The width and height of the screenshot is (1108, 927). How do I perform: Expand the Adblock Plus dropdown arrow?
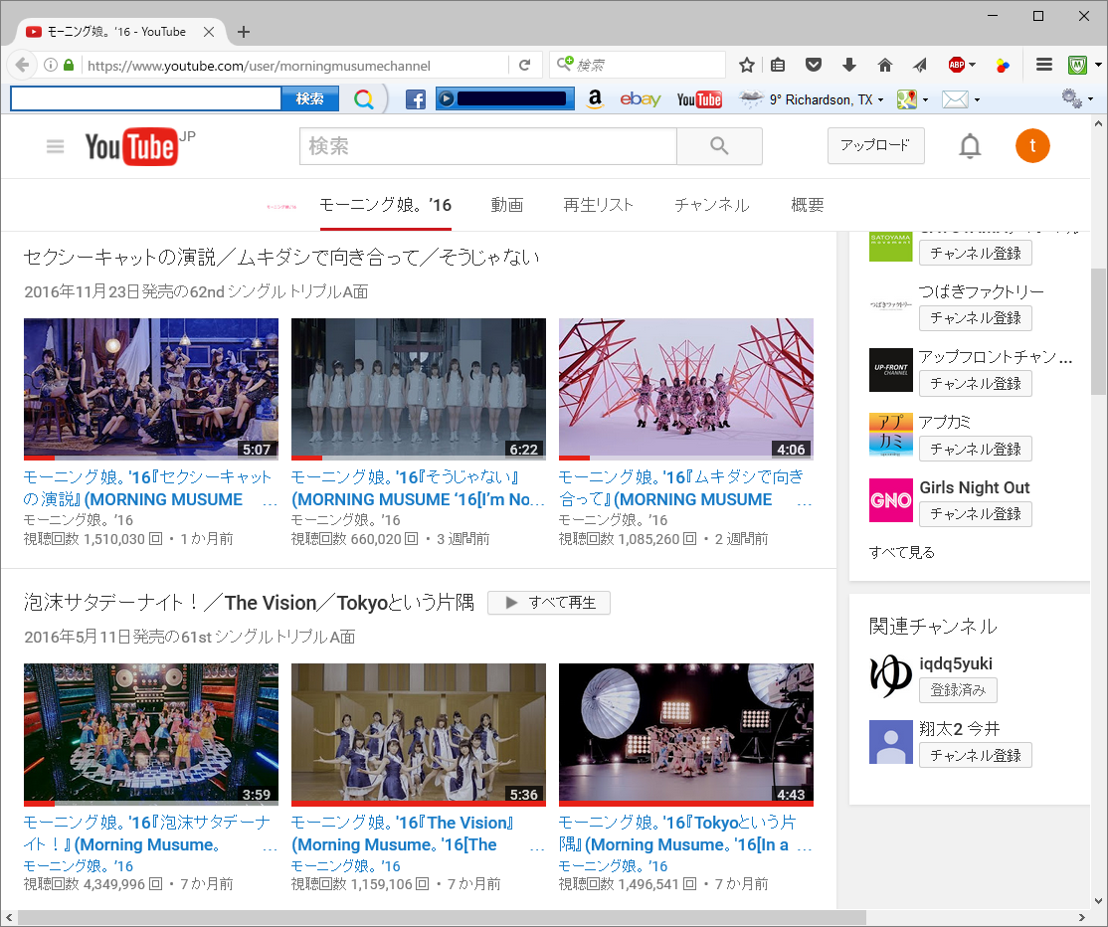tap(973, 65)
